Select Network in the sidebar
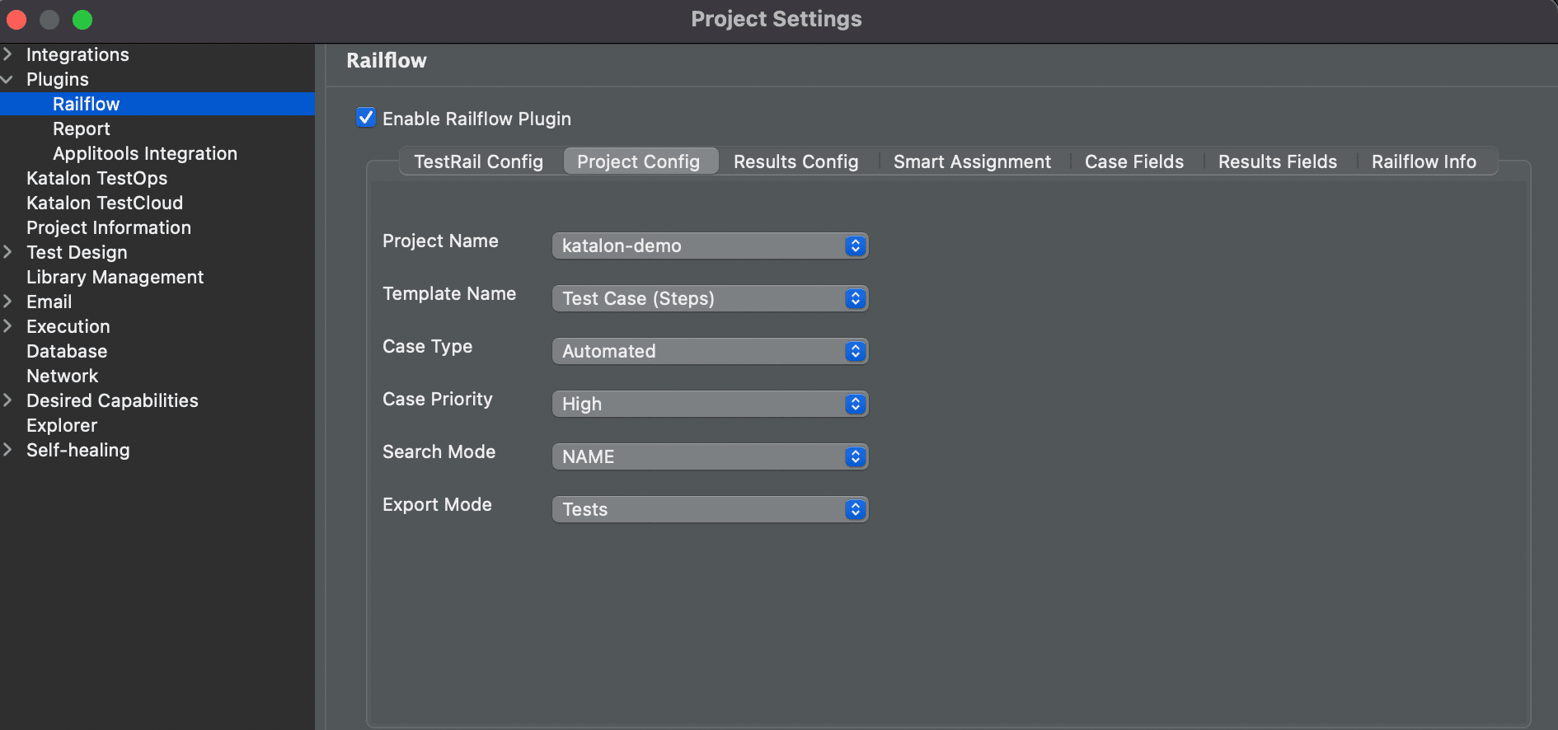 pos(62,376)
